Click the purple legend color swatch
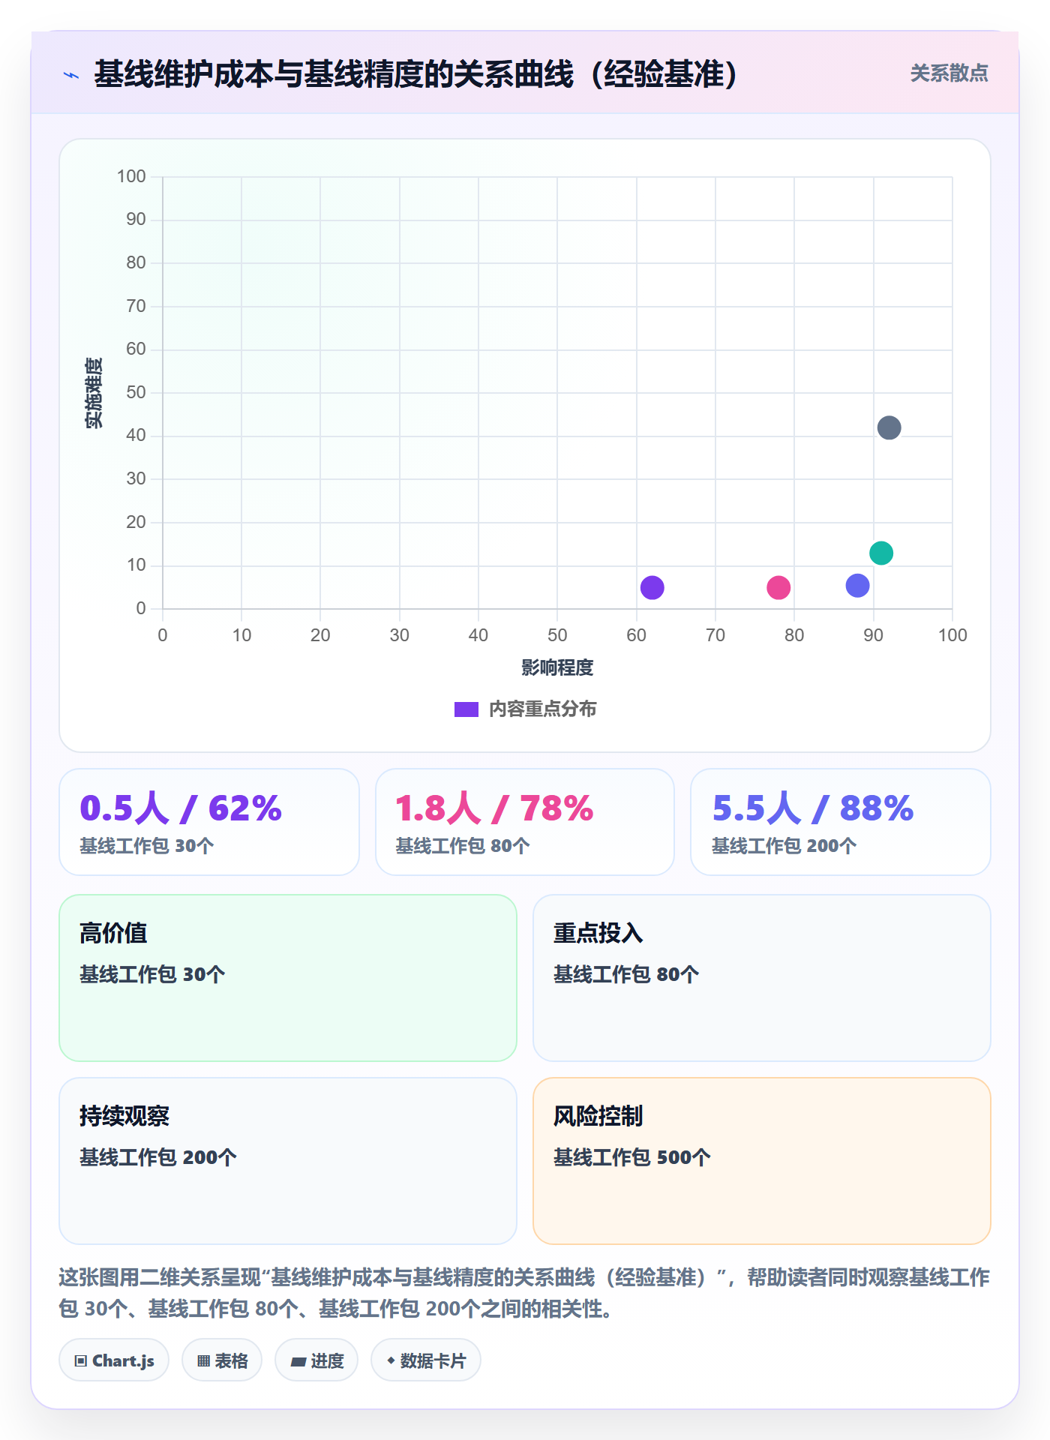Image resolution: width=1050 pixels, height=1440 pixels. tap(466, 709)
